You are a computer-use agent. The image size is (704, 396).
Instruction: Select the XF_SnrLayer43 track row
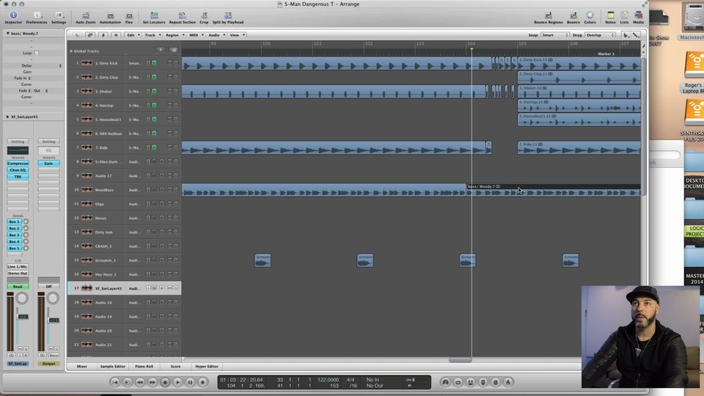(x=125, y=288)
